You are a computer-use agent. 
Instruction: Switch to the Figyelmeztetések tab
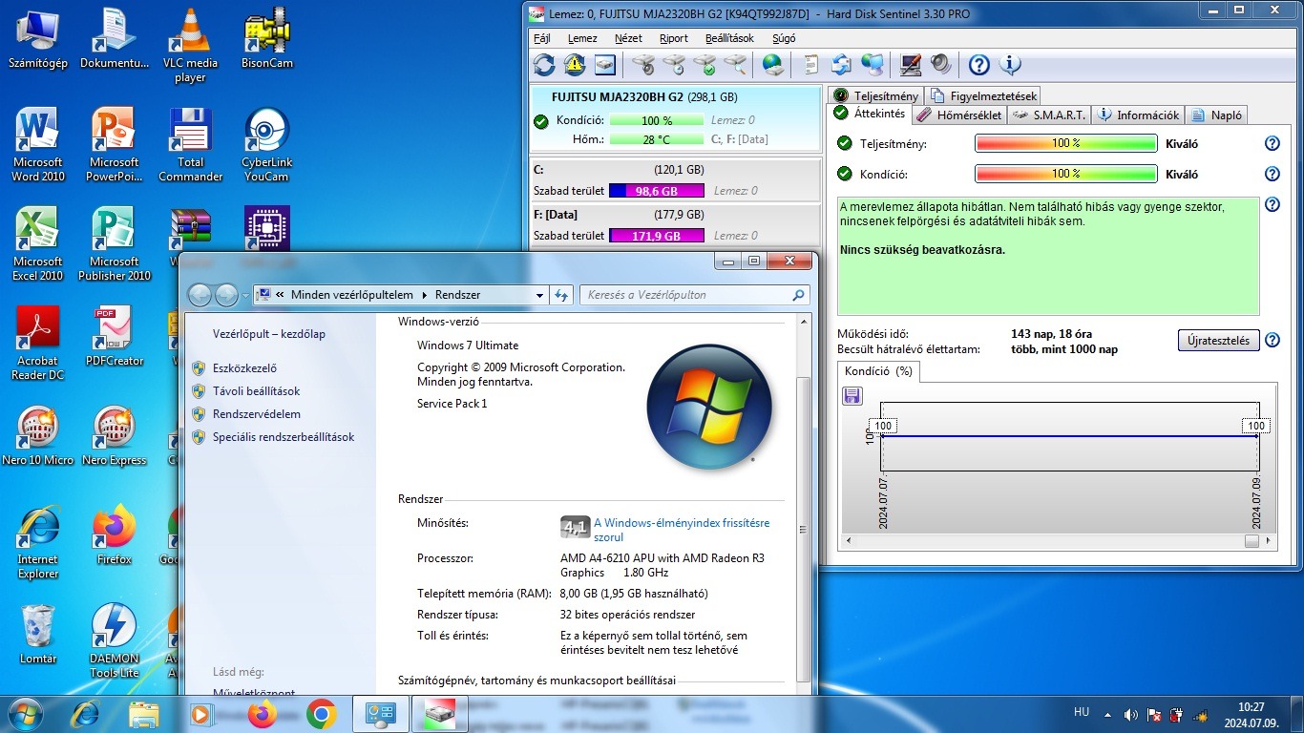click(983, 95)
